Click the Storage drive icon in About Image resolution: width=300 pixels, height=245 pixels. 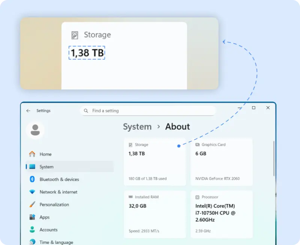(130, 145)
